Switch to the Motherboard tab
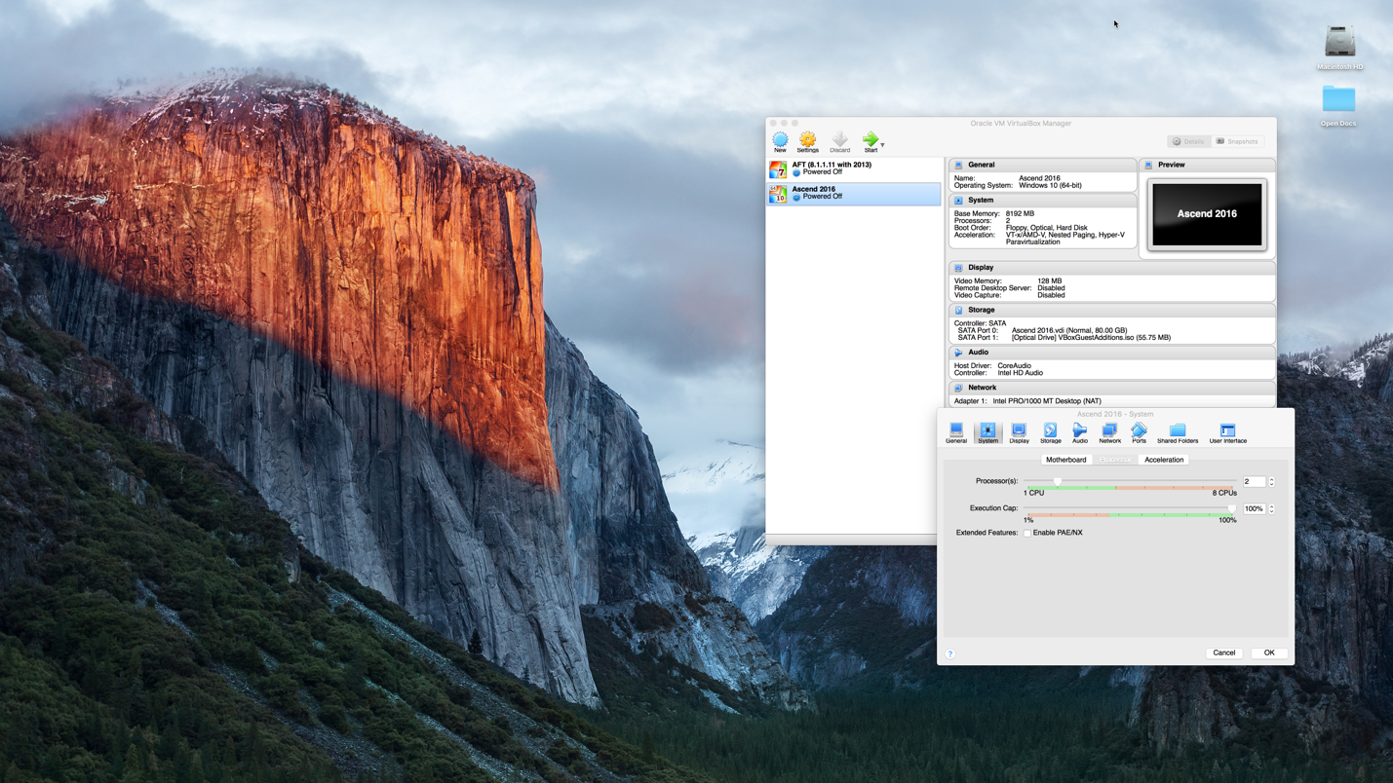Viewport: 1393px width, 783px height. [x=1065, y=460]
